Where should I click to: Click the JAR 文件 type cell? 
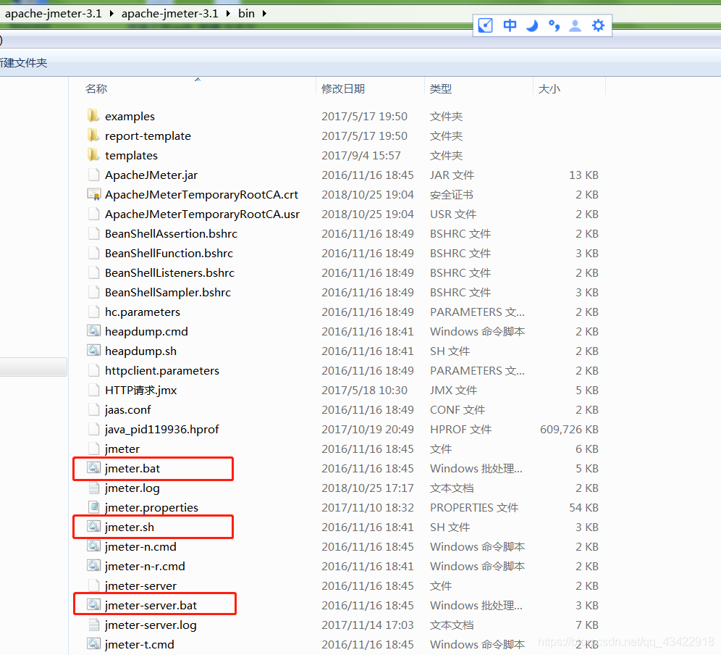pos(452,175)
